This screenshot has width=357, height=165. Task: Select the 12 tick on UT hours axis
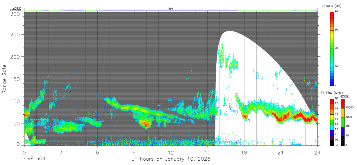171,152
